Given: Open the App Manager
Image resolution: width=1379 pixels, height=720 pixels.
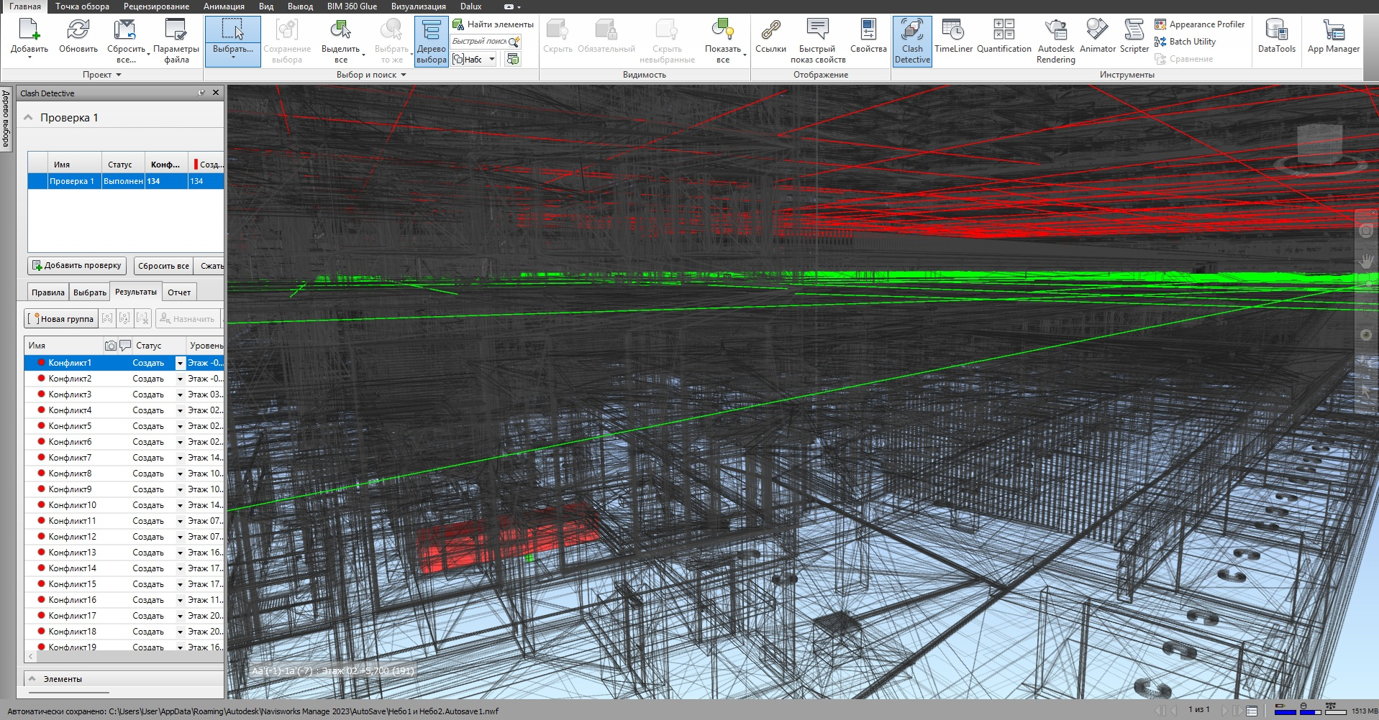Looking at the screenshot, I should [1333, 36].
